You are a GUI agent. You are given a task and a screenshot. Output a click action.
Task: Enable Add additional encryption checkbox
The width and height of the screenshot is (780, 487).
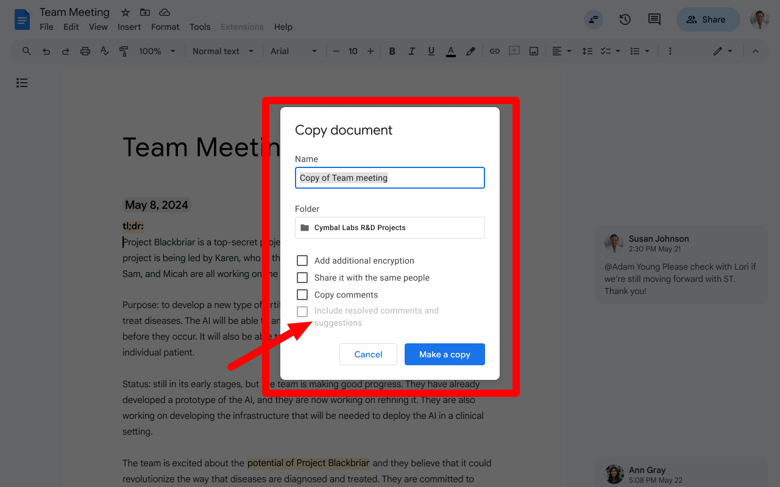tap(302, 261)
